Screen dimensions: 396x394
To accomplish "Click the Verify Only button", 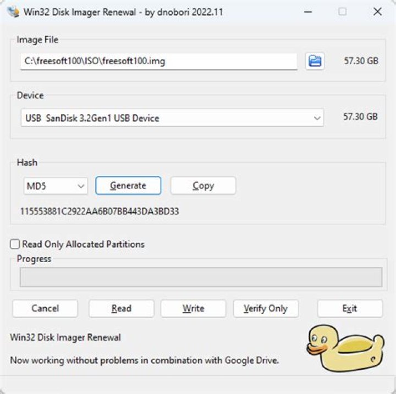I will [266, 308].
